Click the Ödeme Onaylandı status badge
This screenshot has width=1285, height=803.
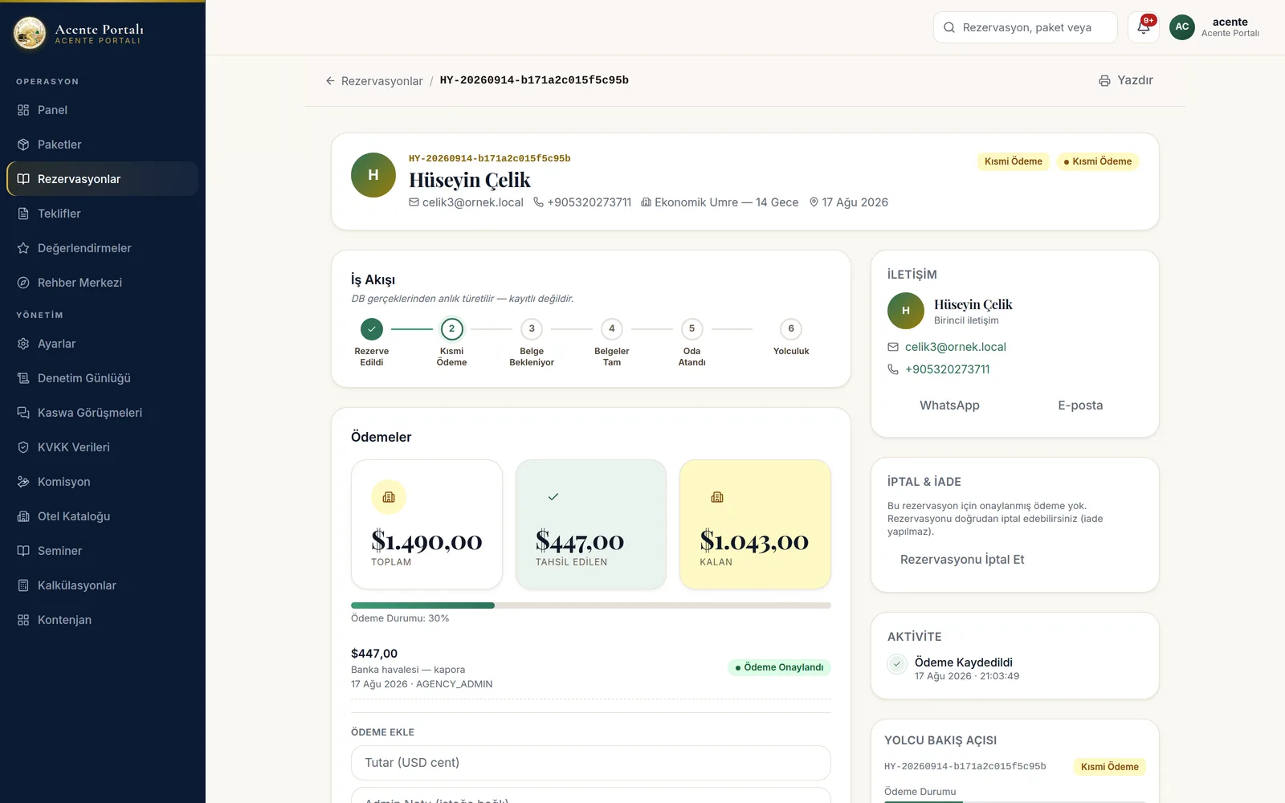779,667
